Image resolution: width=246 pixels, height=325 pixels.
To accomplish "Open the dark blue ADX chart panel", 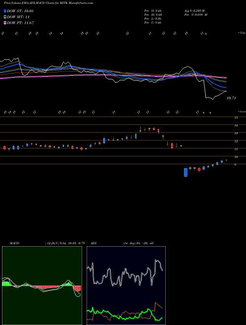I will click(x=126, y=286).
